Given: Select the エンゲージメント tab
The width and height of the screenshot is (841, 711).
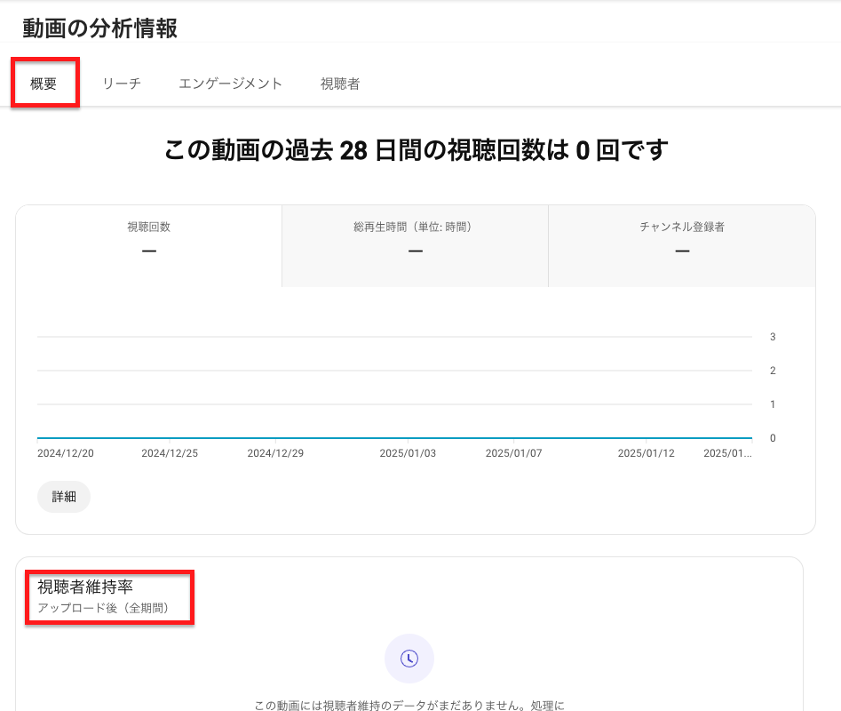Looking at the screenshot, I should coord(230,84).
